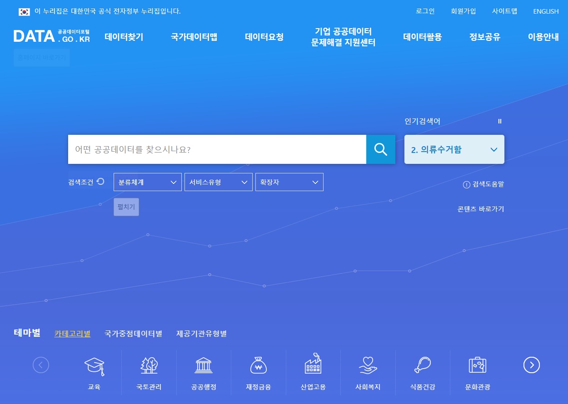Click the 펼치기 expand button
Screen dimensions: 568x404
click(x=126, y=207)
